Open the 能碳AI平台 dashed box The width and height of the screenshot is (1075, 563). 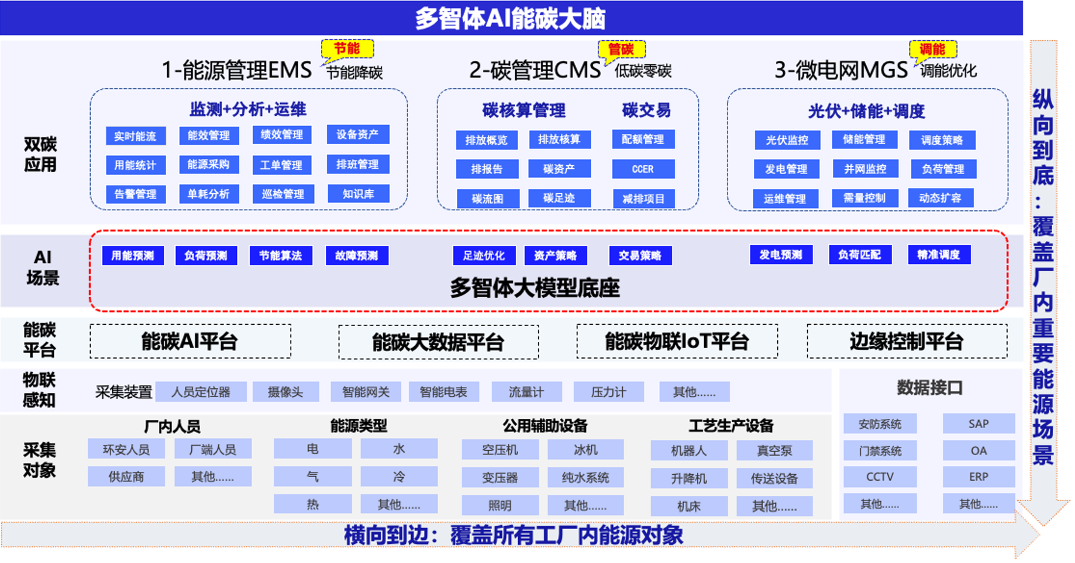[x=190, y=342]
